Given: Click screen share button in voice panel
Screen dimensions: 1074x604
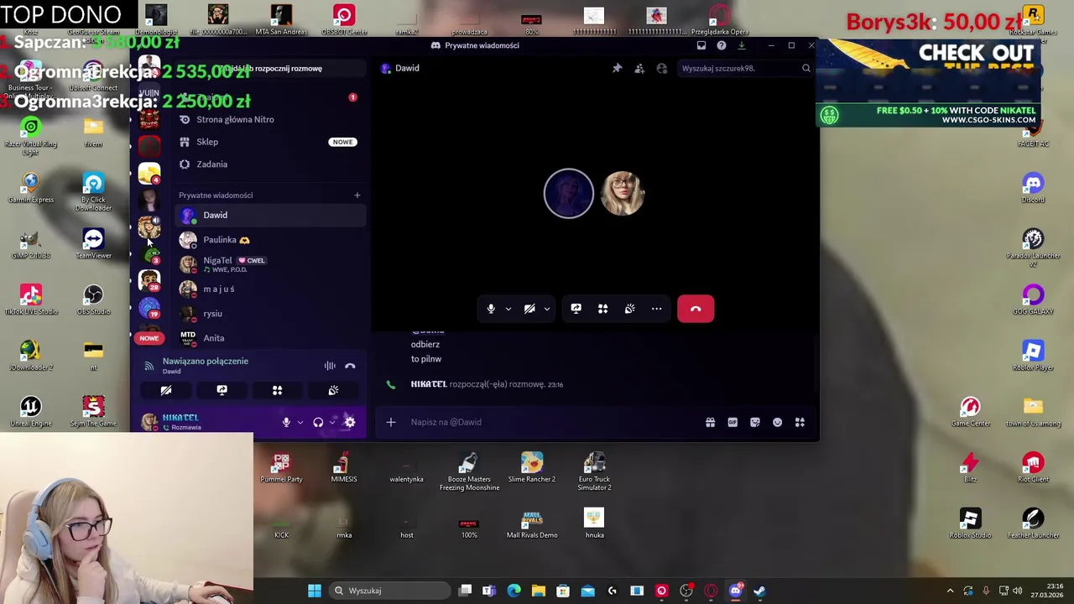Looking at the screenshot, I should pos(222,390).
